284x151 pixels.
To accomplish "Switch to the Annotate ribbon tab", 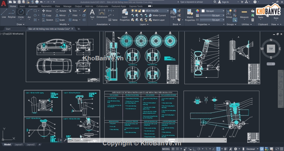I will tap(33, 6).
